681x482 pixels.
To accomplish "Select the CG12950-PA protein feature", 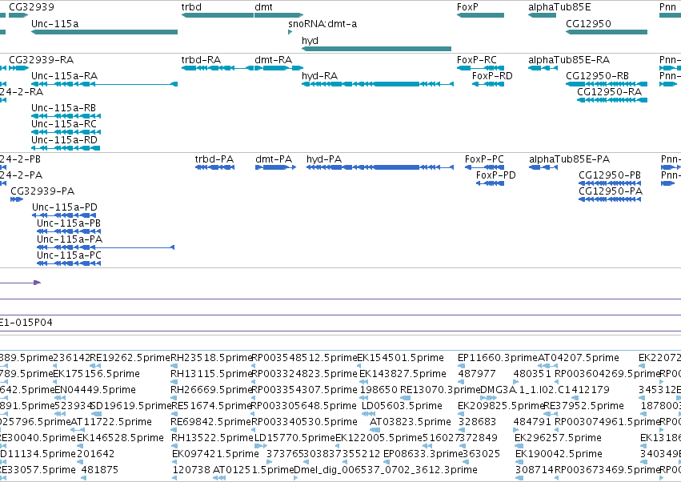I will 610,199.
